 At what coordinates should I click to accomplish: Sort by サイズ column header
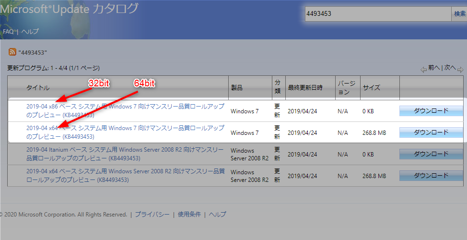pyautogui.click(x=372, y=88)
